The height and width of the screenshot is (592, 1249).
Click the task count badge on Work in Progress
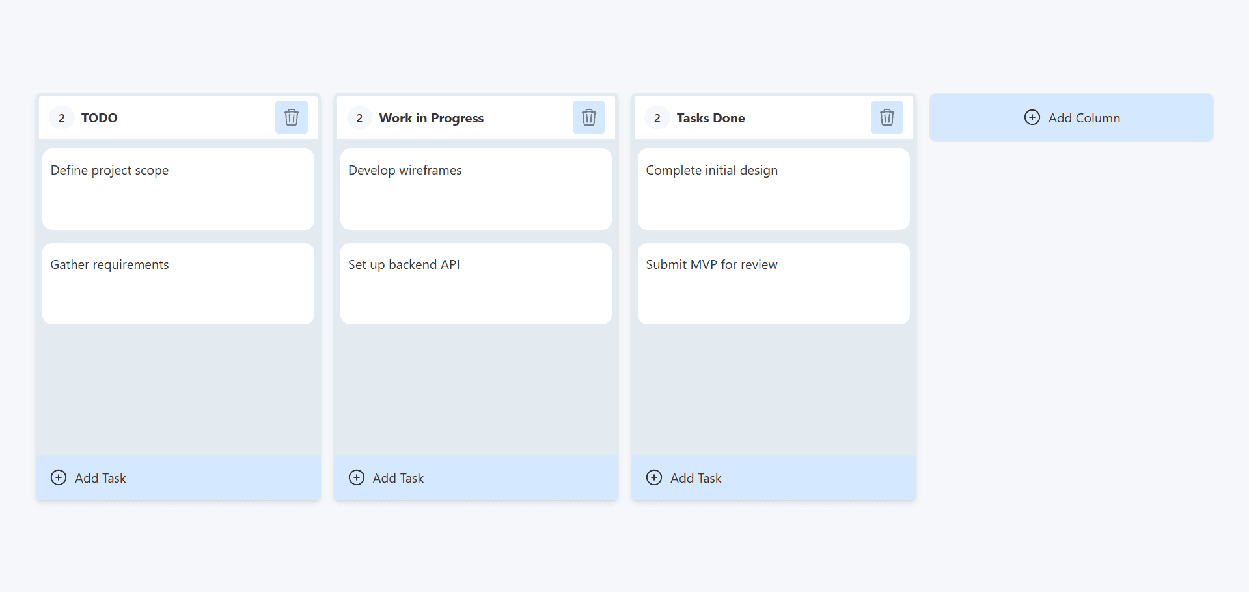pyautogui.click(x=359, y=118)
